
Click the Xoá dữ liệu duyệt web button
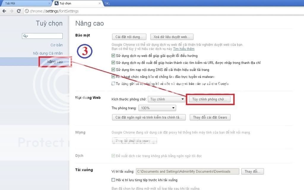pyautogui.click(x=172, y=37)
